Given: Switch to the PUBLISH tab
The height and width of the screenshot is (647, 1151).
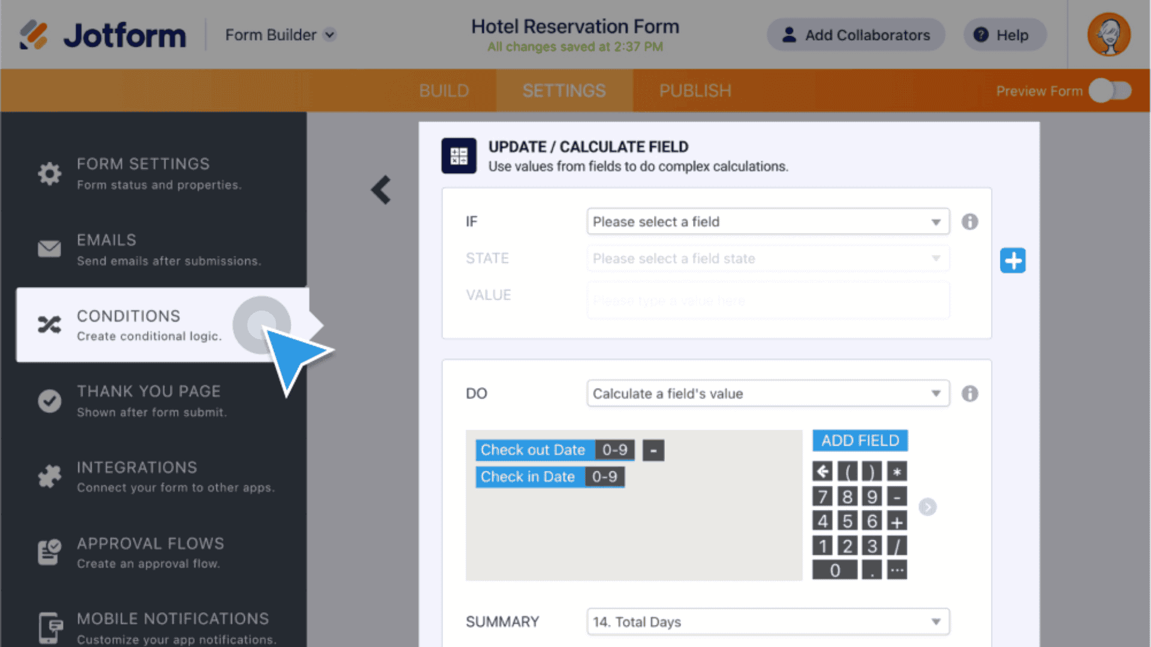Looking at the screenshot, I should [x=695, y=90].
